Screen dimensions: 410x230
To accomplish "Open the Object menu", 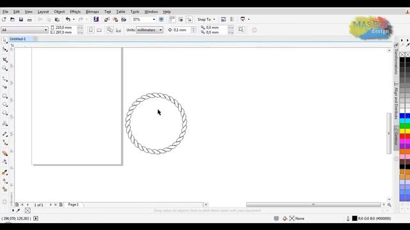I will click(x=60, y=11).
